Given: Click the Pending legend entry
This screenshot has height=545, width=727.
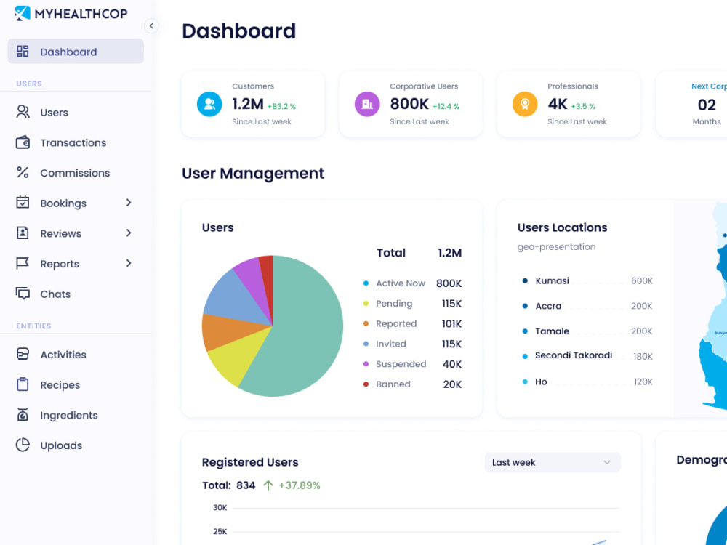Looking at the screenshot, I should click(412, 304).
